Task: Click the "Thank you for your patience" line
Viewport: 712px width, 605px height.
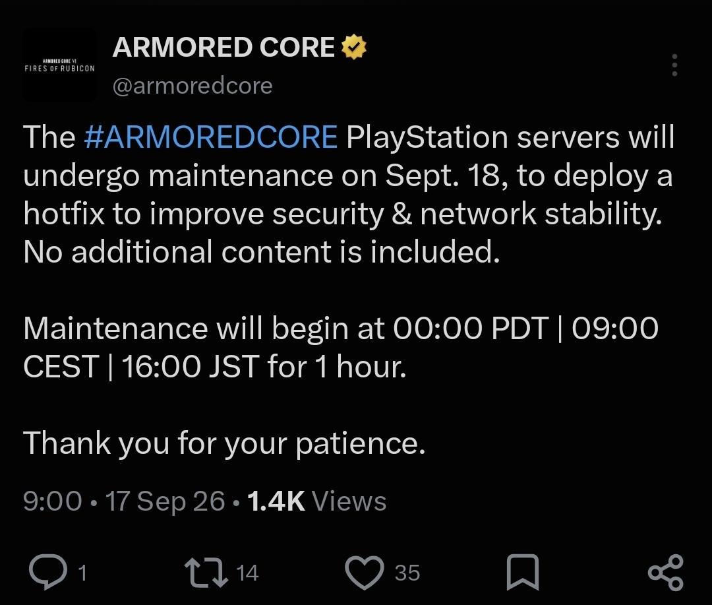Action: click(224, 443)
